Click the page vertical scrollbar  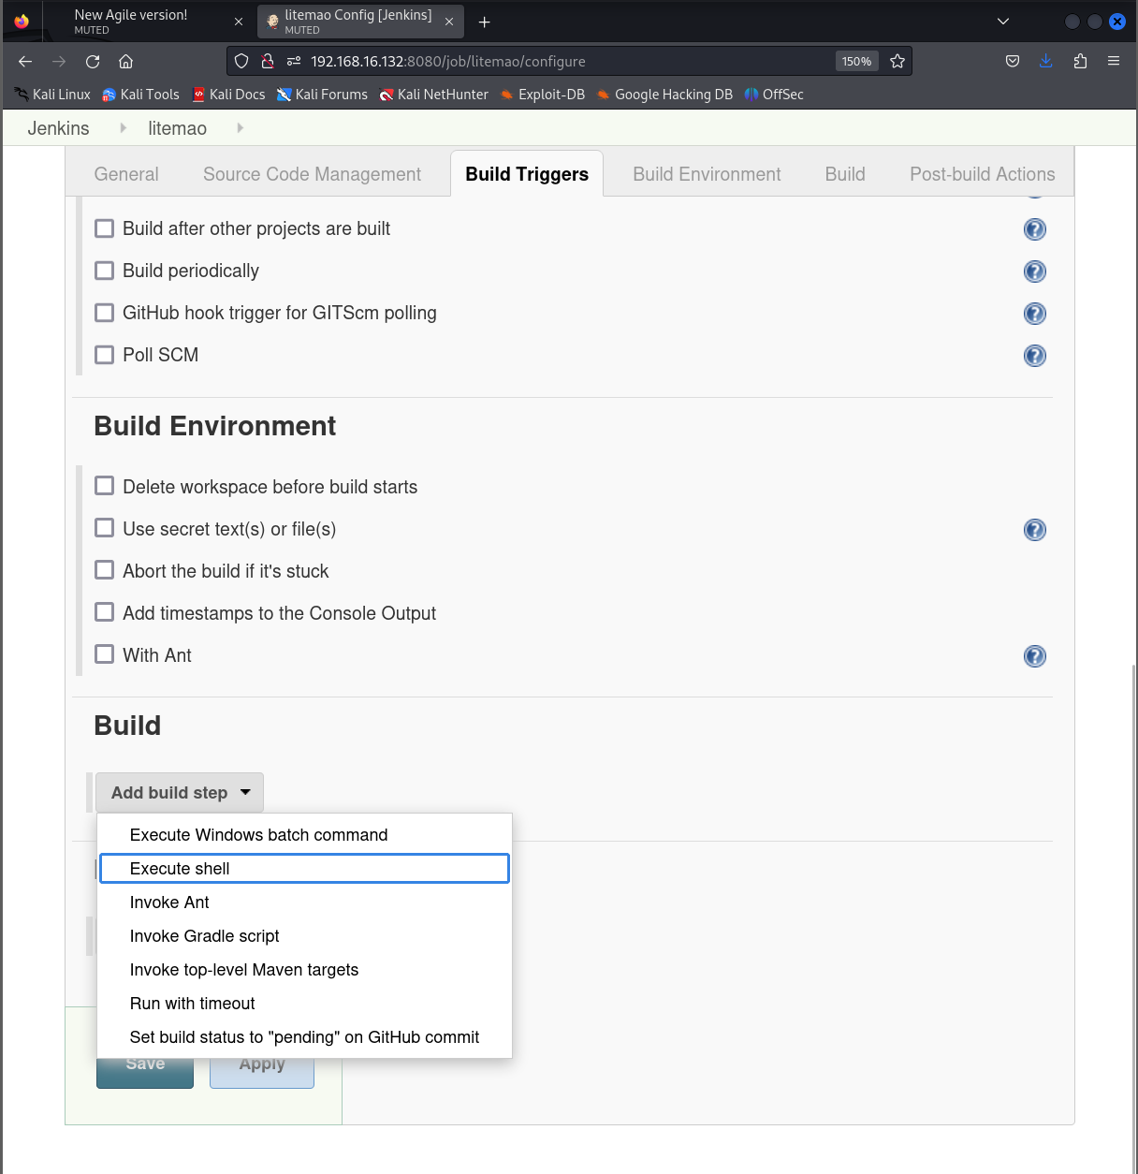[x=1133, y=917]
